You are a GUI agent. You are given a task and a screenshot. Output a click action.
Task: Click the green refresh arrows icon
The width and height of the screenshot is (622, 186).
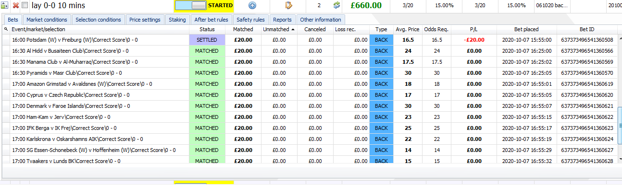(x=337, y=5)
